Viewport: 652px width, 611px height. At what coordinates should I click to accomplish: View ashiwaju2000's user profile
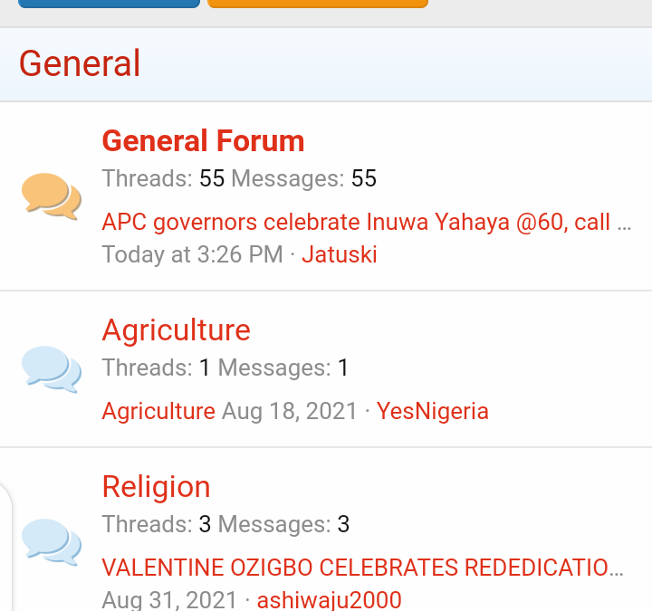pos(329,599)
